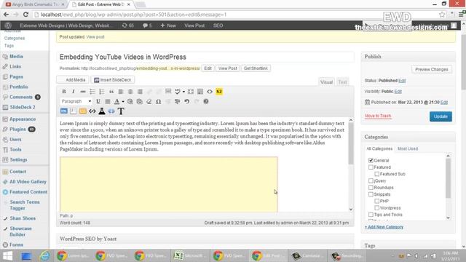
Task: Undo the last edit
Action: 186,101
